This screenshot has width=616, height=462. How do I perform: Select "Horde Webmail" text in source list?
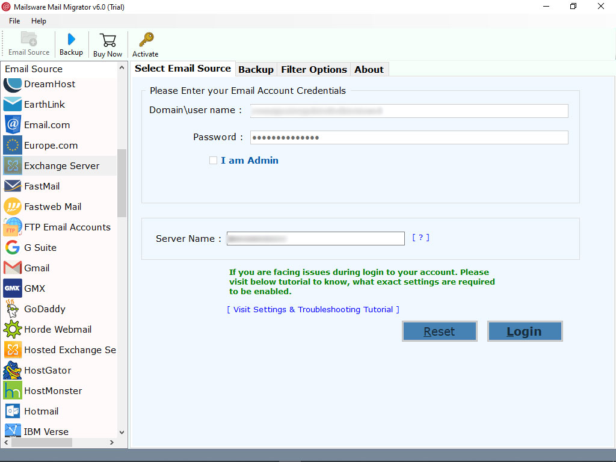58,329
